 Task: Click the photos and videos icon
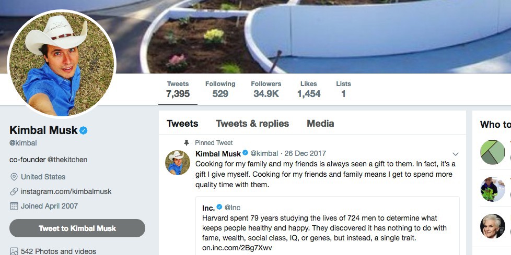tap(14, 251)
